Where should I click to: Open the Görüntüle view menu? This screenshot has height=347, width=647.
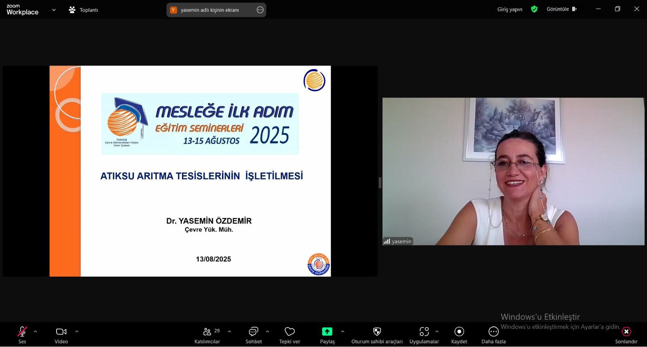[x=561, y=9]
